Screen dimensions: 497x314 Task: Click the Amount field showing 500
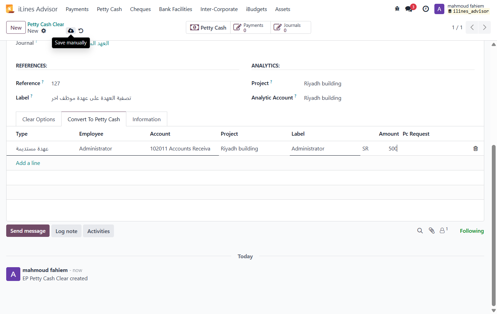coord(380,148)
